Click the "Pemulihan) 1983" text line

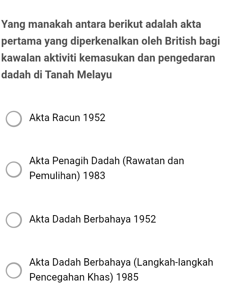67,176
